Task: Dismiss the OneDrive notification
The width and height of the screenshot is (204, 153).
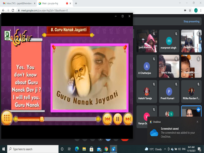Action: (x=197, y=122)
